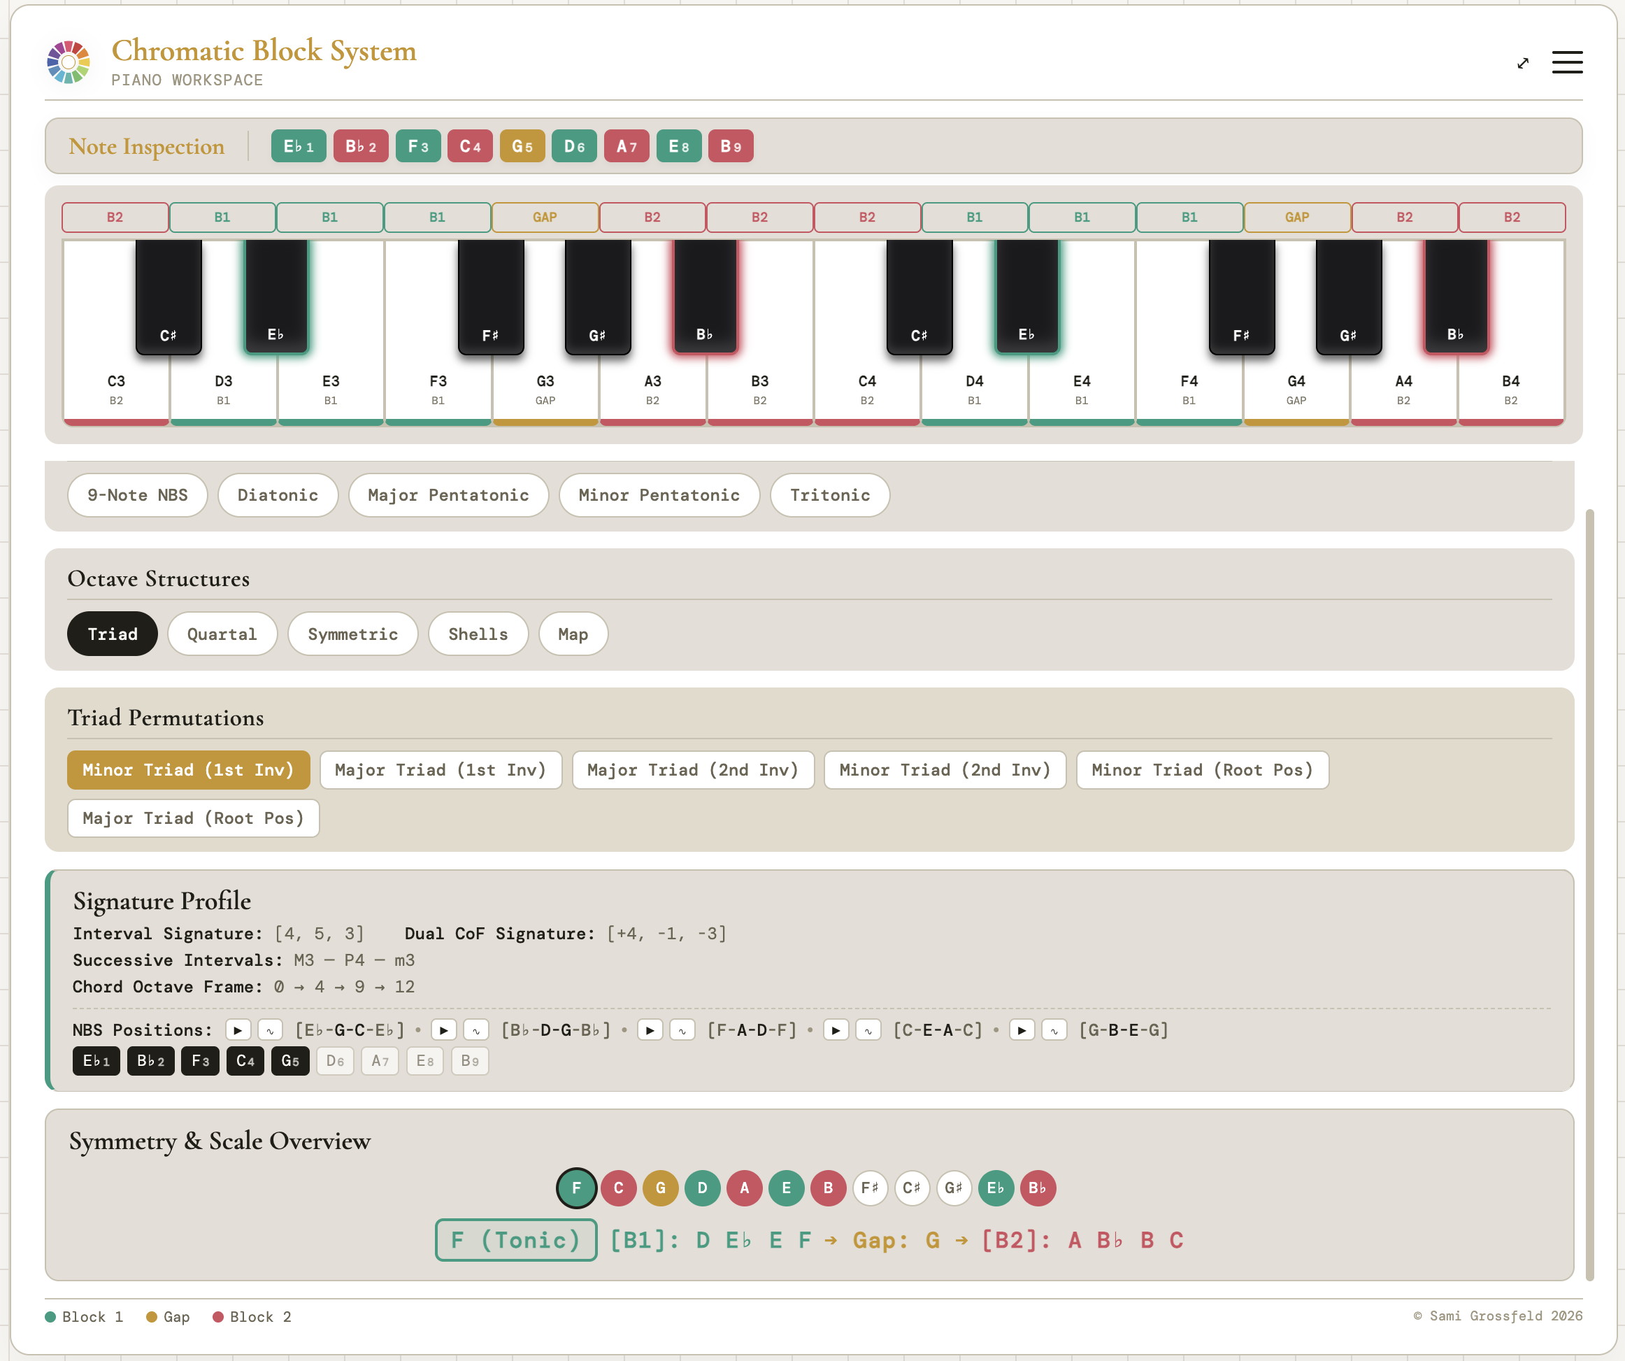Click the wave icon before [F-A-D-F]
The width and height of the screenshot is (1625, 1361).
(x=682, y=1029)
